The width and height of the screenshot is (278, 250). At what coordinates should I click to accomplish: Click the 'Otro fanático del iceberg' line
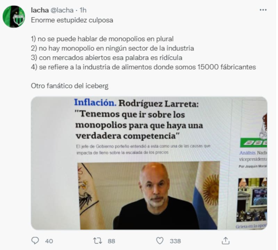pos(70,86)
